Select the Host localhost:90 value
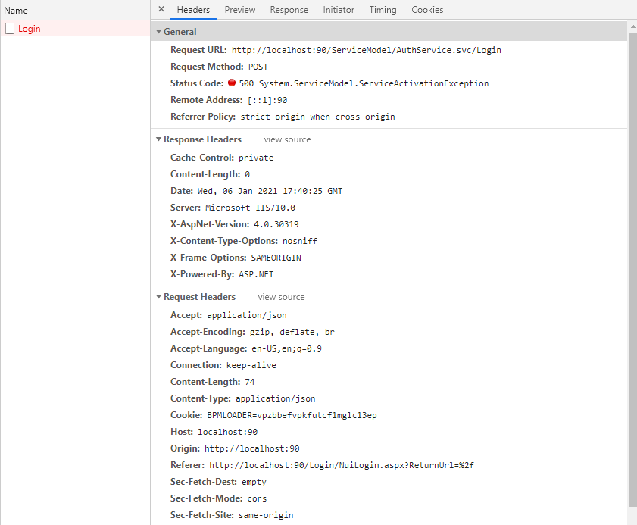 (x=227, y=433)
